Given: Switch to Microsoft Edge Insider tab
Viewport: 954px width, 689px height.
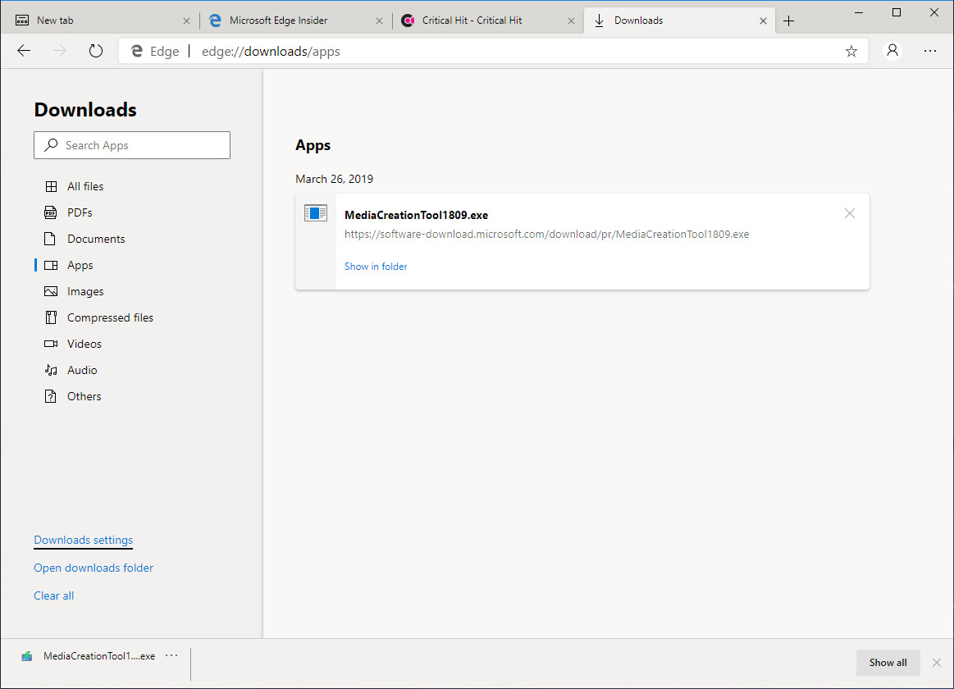Looking at the screenshot, I should [x=278, y=21].
